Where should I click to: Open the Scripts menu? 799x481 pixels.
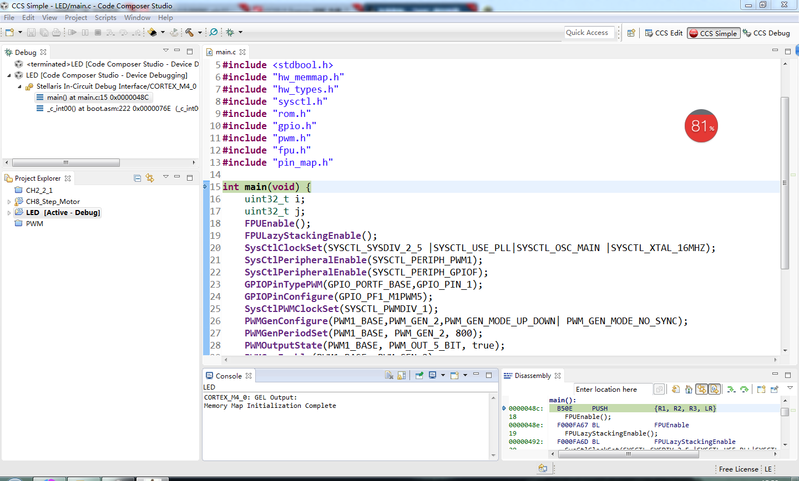(105, 18)
